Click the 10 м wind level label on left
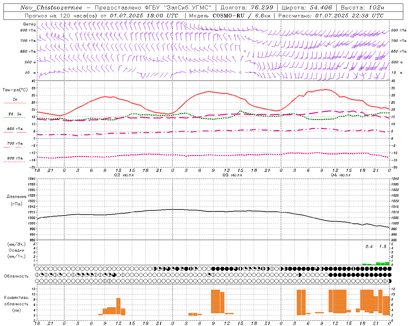The width and height of the screenshot is (408, 326). point(30,73)
